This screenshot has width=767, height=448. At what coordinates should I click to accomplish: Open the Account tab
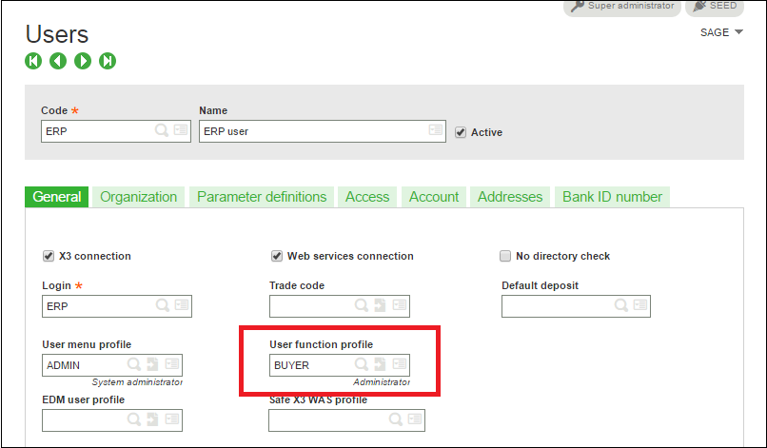pos(434,197)
